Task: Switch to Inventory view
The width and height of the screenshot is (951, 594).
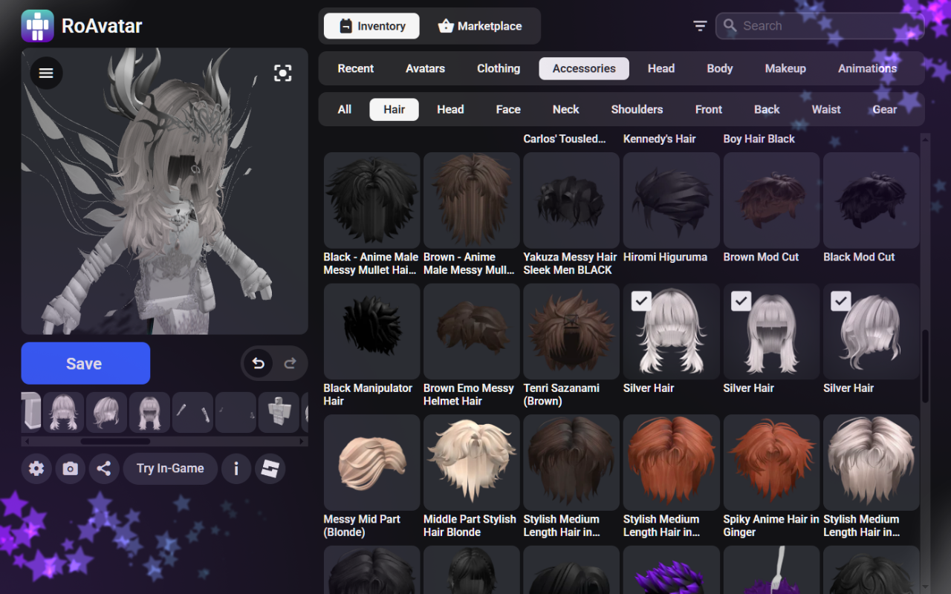Action: [x=371, y=26]
